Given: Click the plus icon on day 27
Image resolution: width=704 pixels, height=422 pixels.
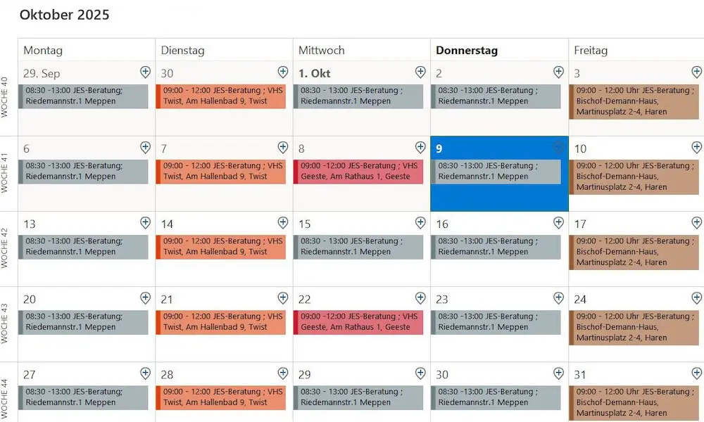Looking at the screenshot, I should (145, 373).
